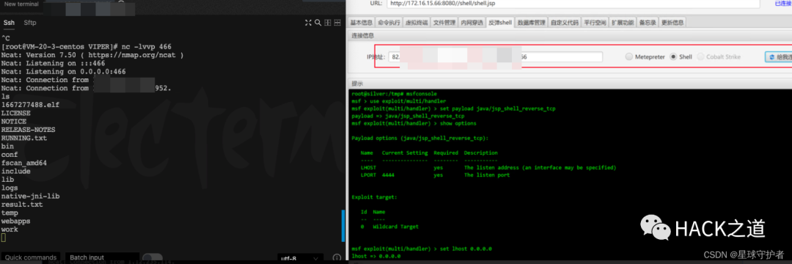This screenshot has height=264, width=792.
Task: Open terminal search magnifier icon
Action: point(318,23)
